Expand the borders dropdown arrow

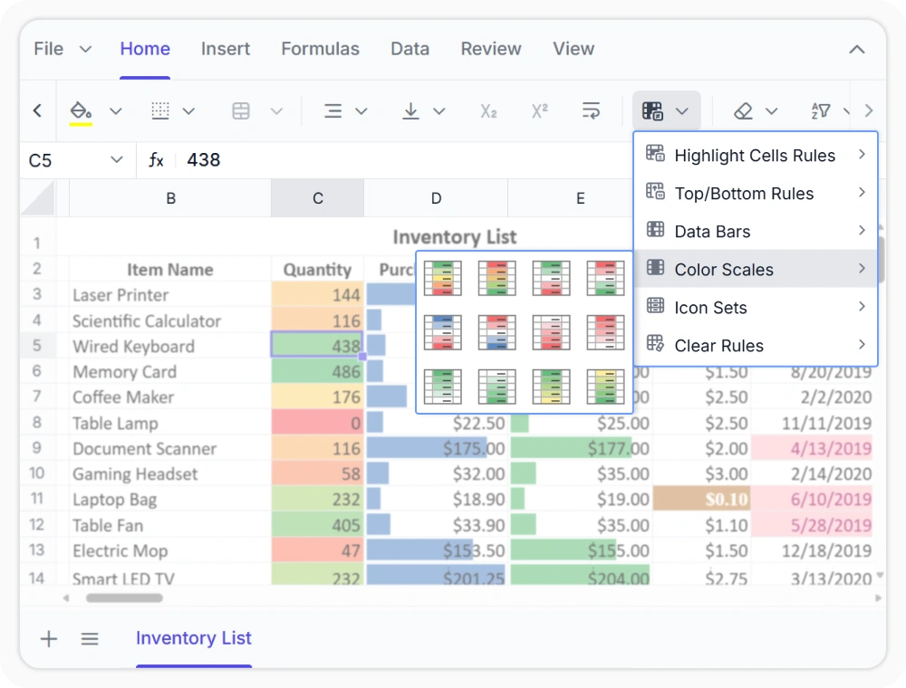(x=189, y=110)
